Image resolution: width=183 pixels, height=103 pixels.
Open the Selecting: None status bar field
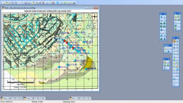pyautogui.click(x=69, y=102)
